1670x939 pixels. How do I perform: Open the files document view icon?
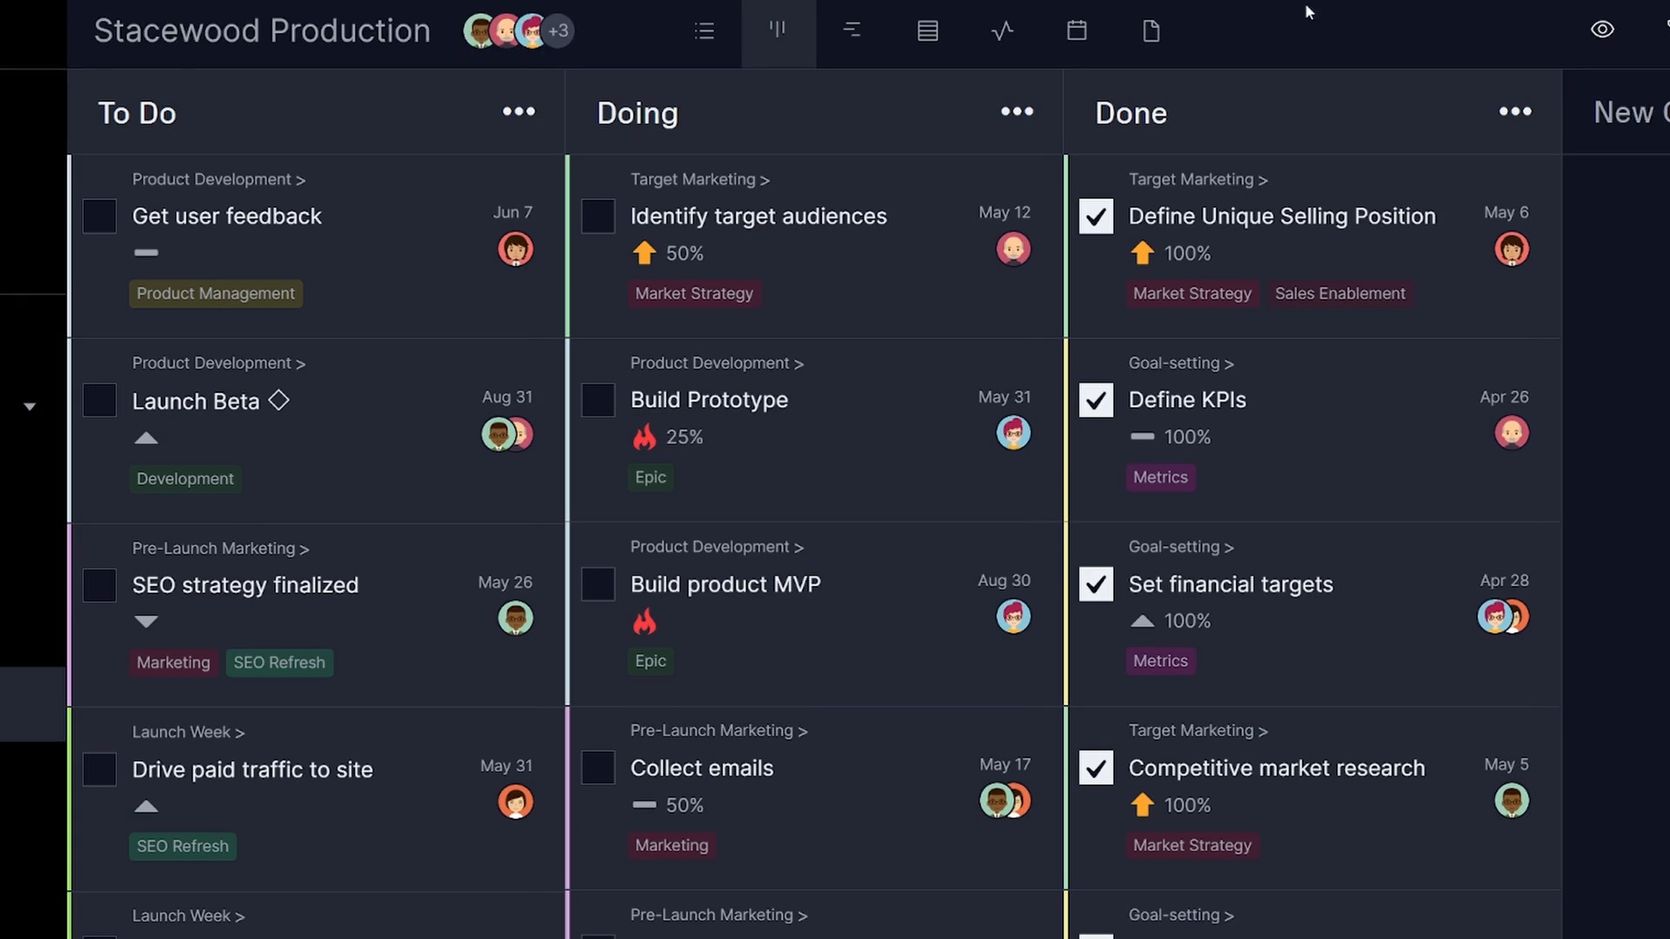[x=1151, y=31]
